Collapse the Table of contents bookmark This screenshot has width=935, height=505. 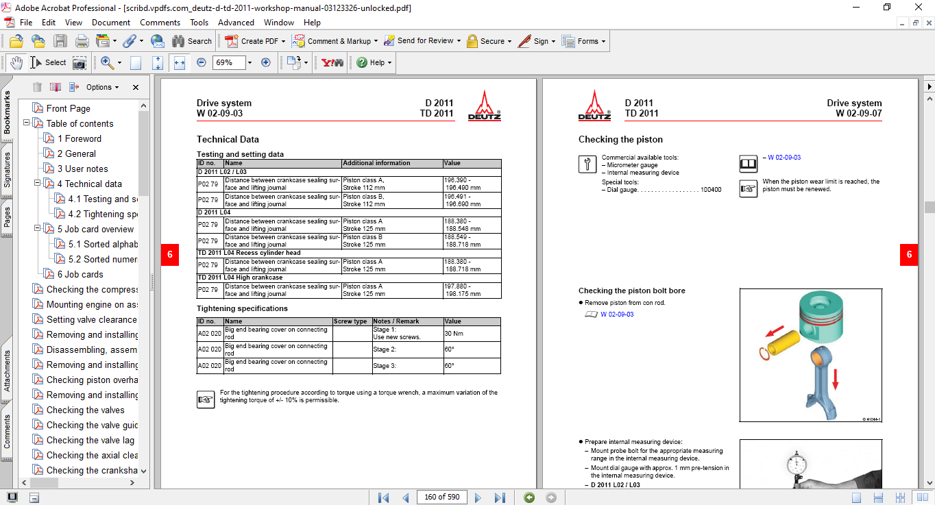point(26,123)
